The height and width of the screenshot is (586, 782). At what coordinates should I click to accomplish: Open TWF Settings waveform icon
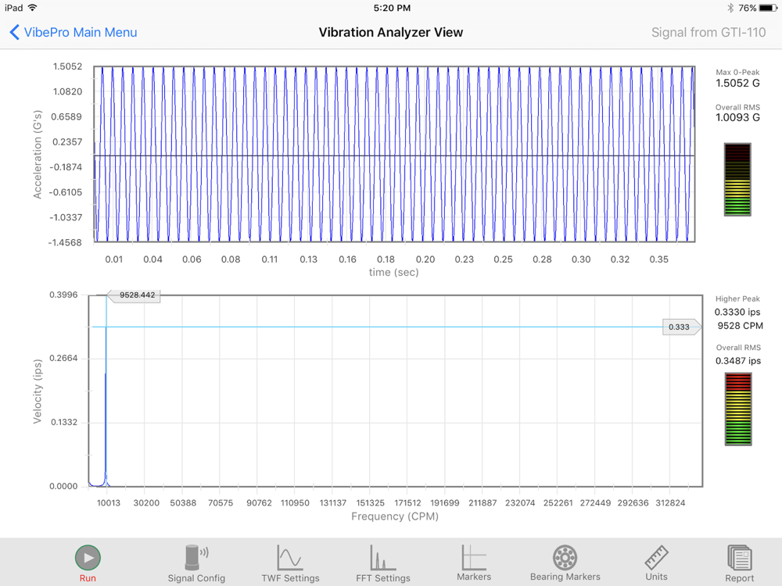290,557
